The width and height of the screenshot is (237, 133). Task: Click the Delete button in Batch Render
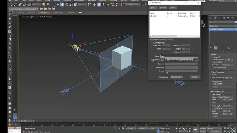(x=173, y=8)
